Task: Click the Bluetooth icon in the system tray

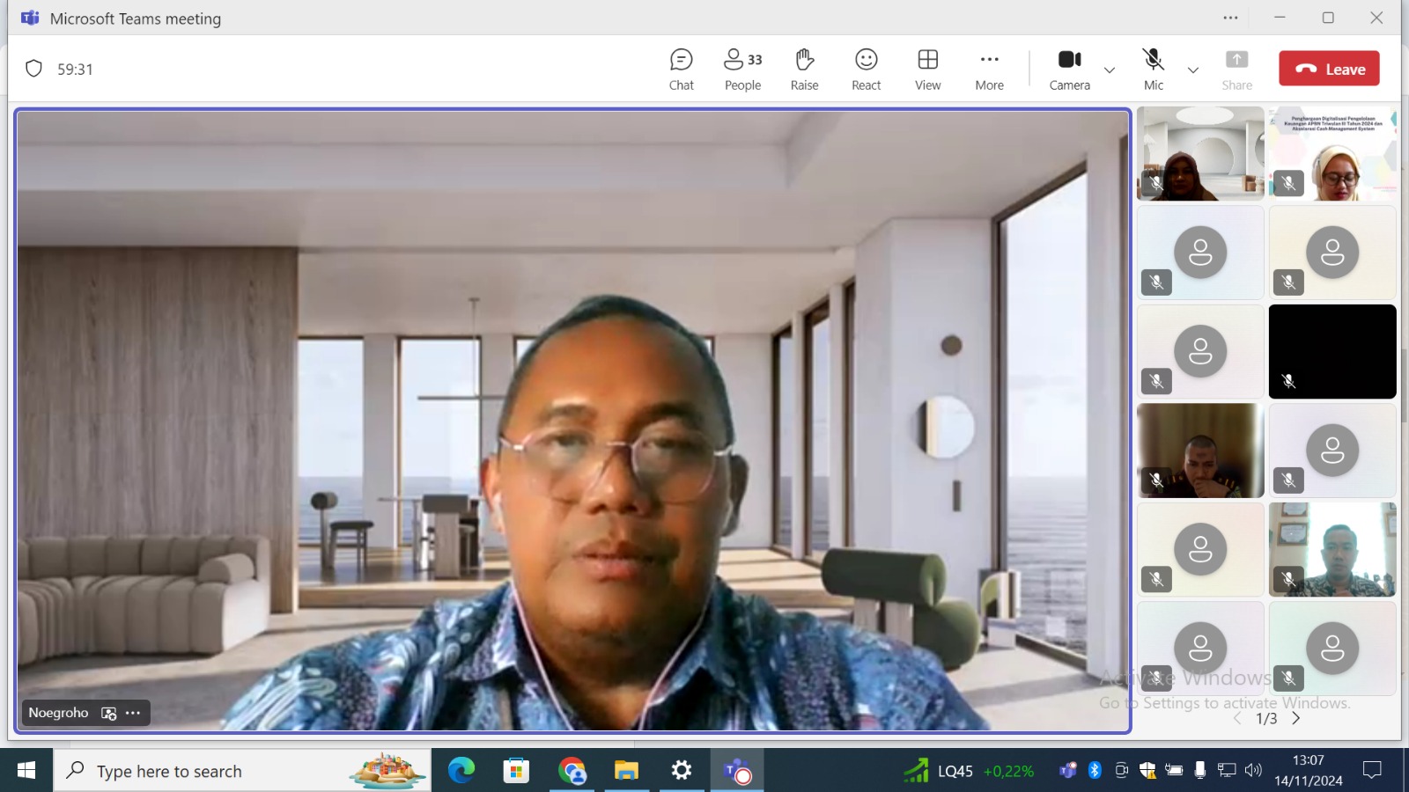Action: (x=1095, y=771)
